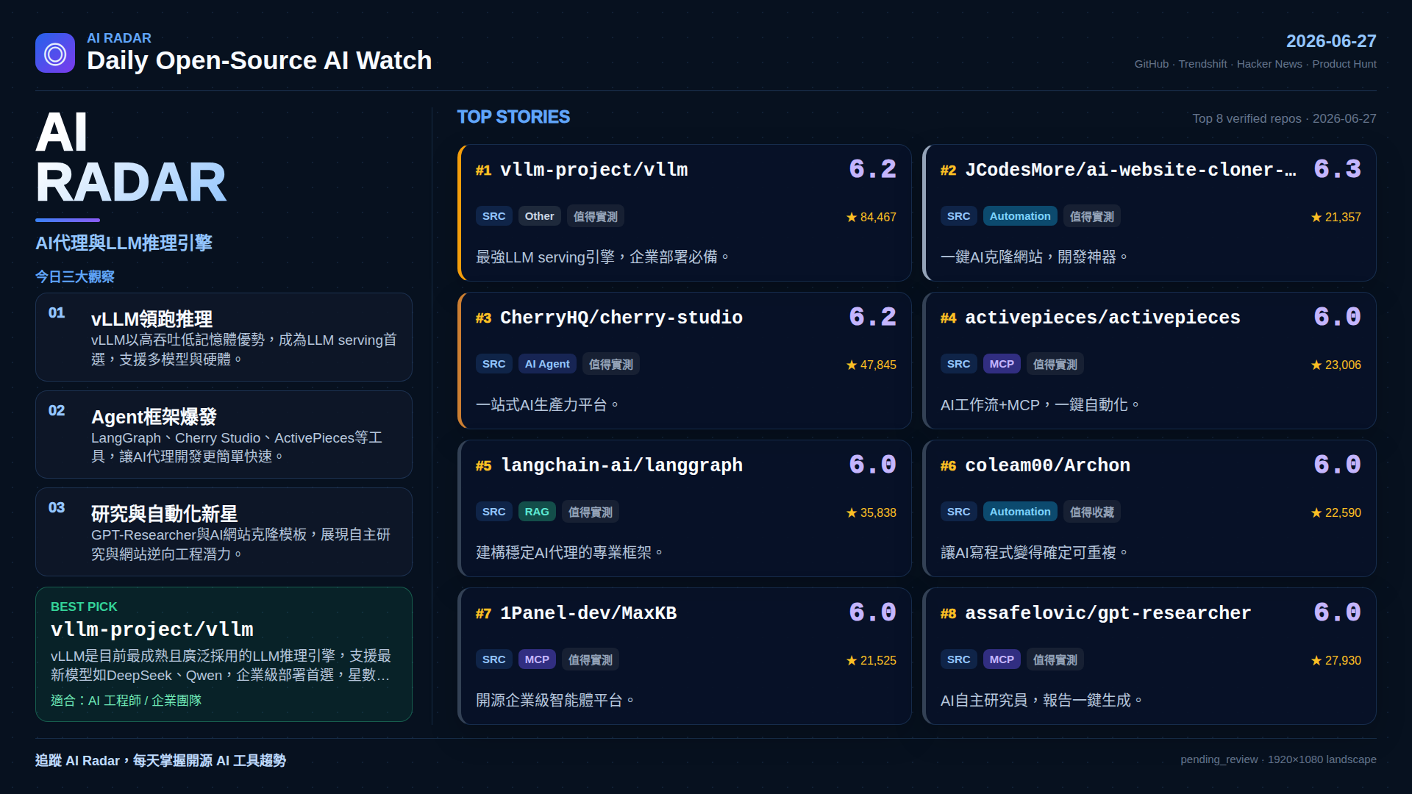Select the Automation tag on the JCodesMore card
1412x794 pixels.
pos(1020,216)
